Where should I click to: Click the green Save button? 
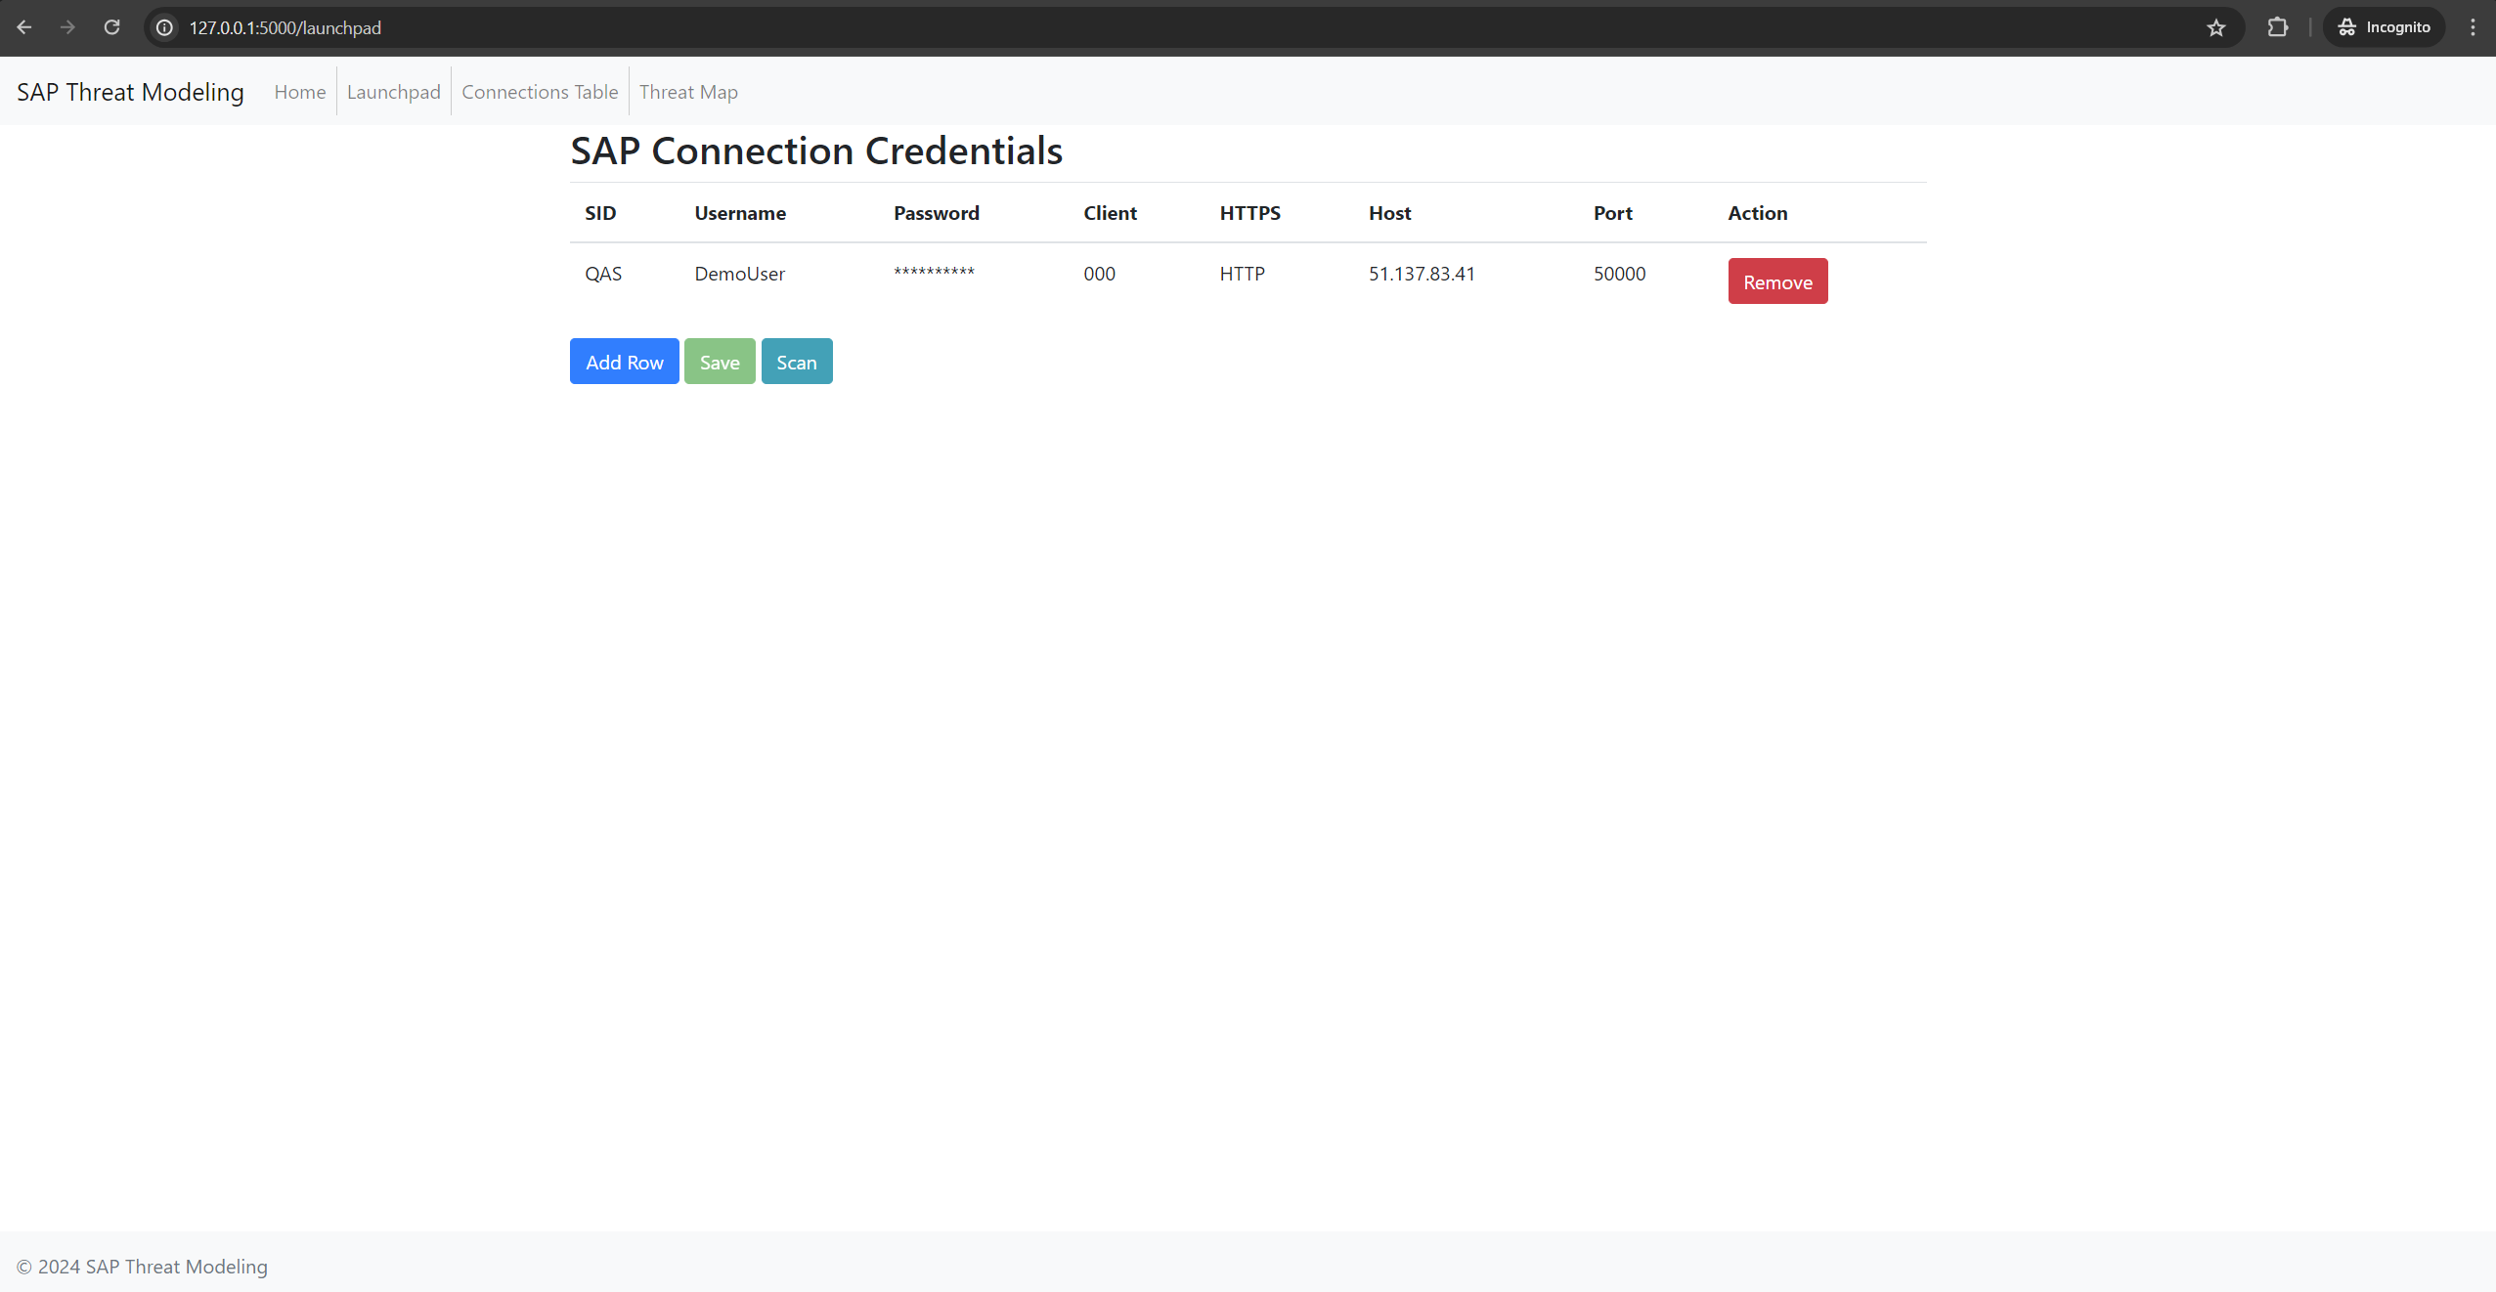point(719,362)
